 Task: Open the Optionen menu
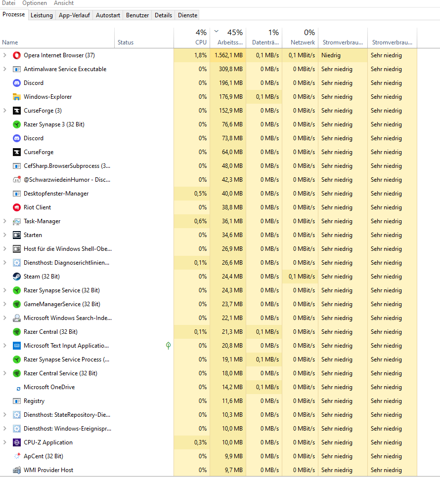34,3
